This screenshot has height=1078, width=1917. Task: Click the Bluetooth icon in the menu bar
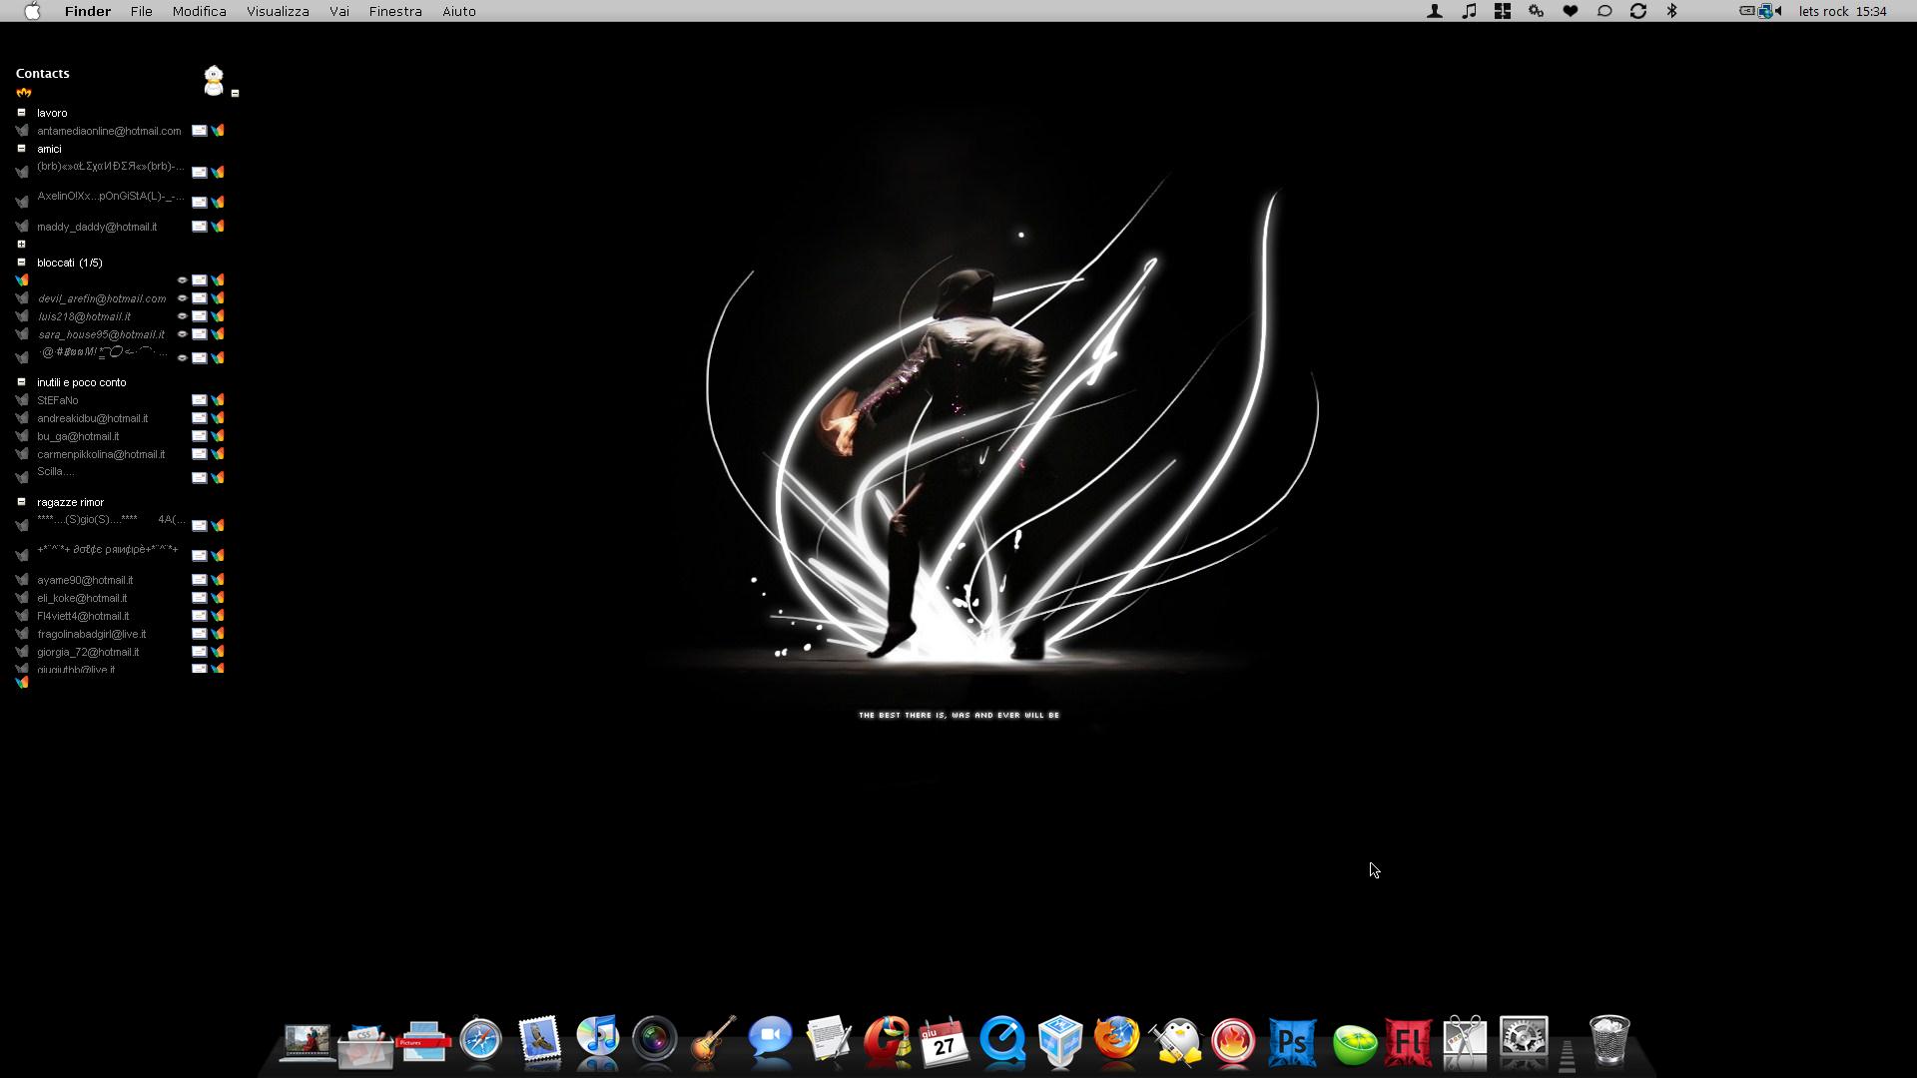point(1672,11)
